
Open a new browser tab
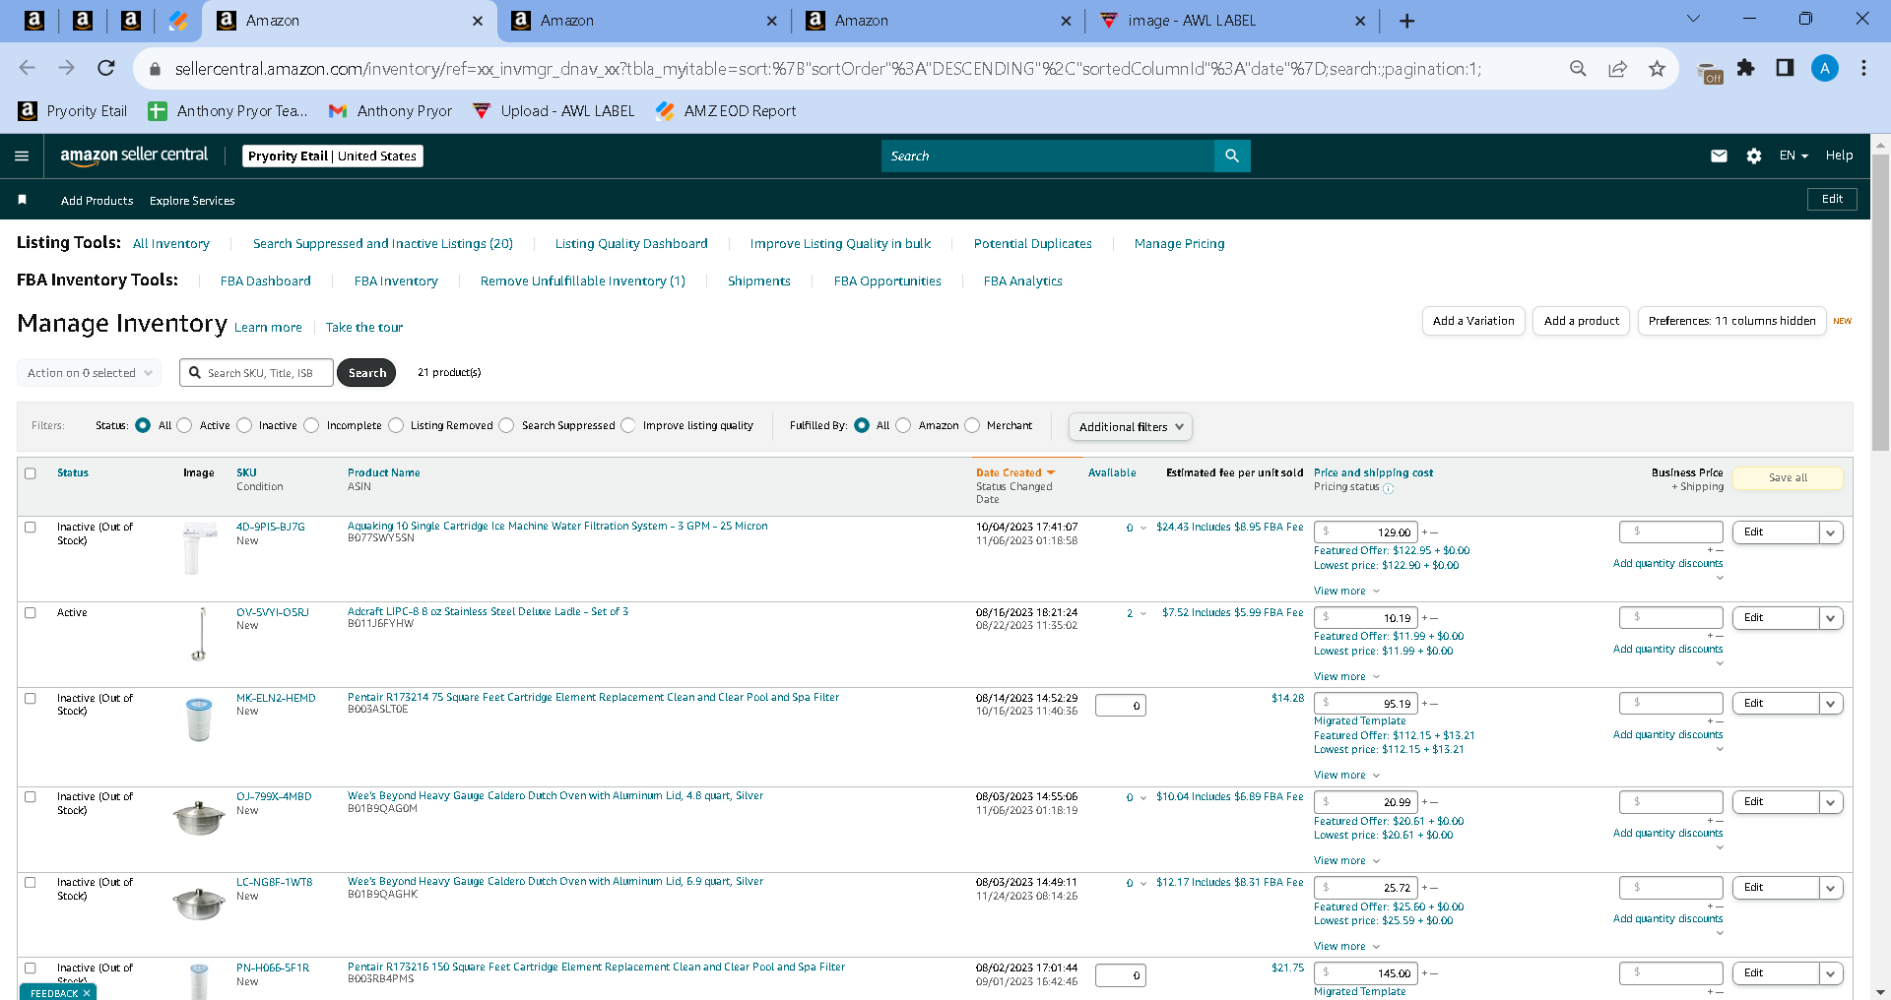pyautogui.click(x=1406, y=21)
